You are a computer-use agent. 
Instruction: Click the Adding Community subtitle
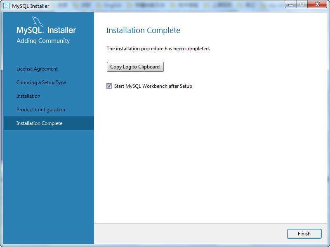(43, 41)
